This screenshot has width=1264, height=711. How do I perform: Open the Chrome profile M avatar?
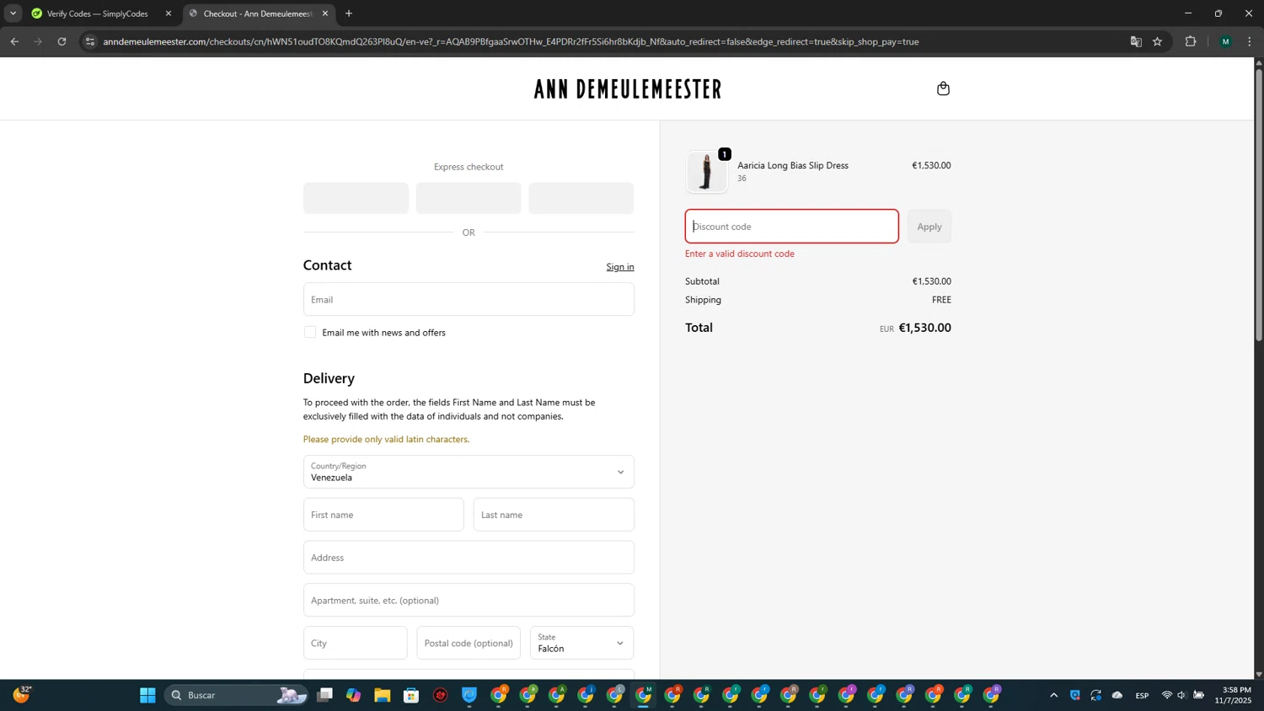coord(1225,41)
